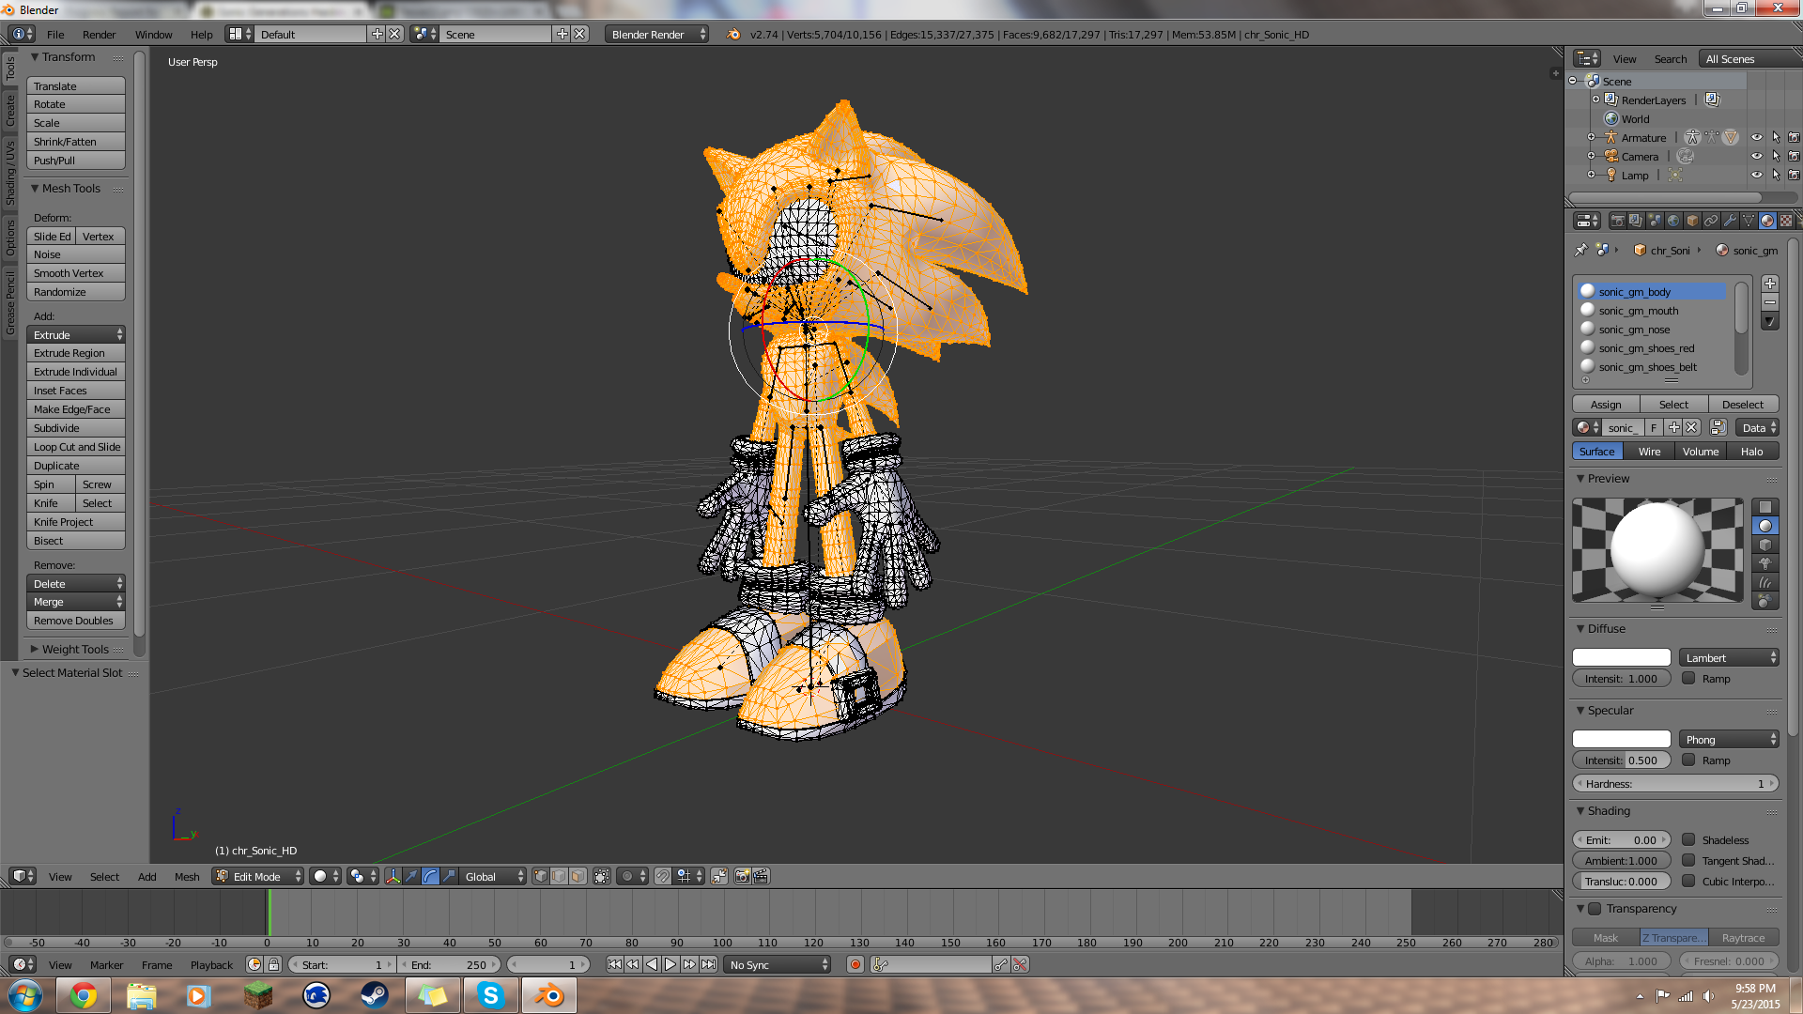Screen dimensions: 1803x1014
Task: Open the diffuse color swatch
Action: point(1622,657)
